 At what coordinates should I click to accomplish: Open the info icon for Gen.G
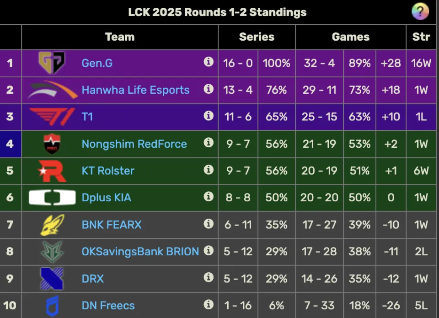(209, 61)
